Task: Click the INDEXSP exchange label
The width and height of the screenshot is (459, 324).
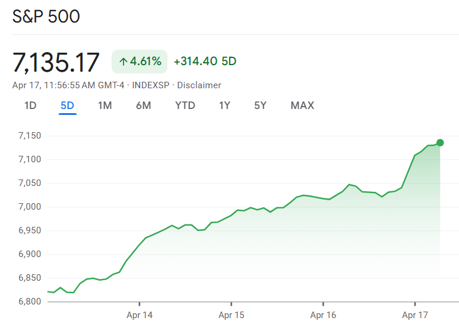Action: [x=151, y=85]
